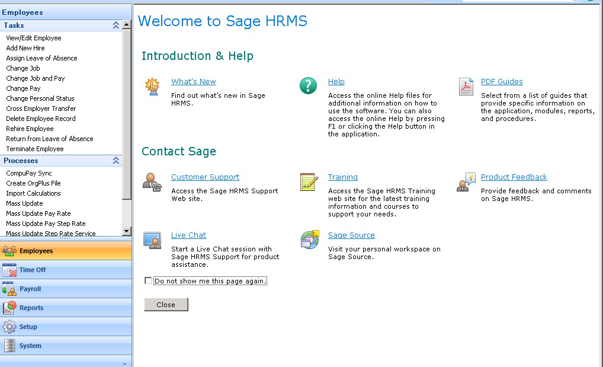Click the Sage Source globe icon
The image size is (603, 367).
pos(310,240)
